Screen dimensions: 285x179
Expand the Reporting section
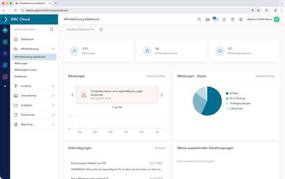click(x=53, y=125)
